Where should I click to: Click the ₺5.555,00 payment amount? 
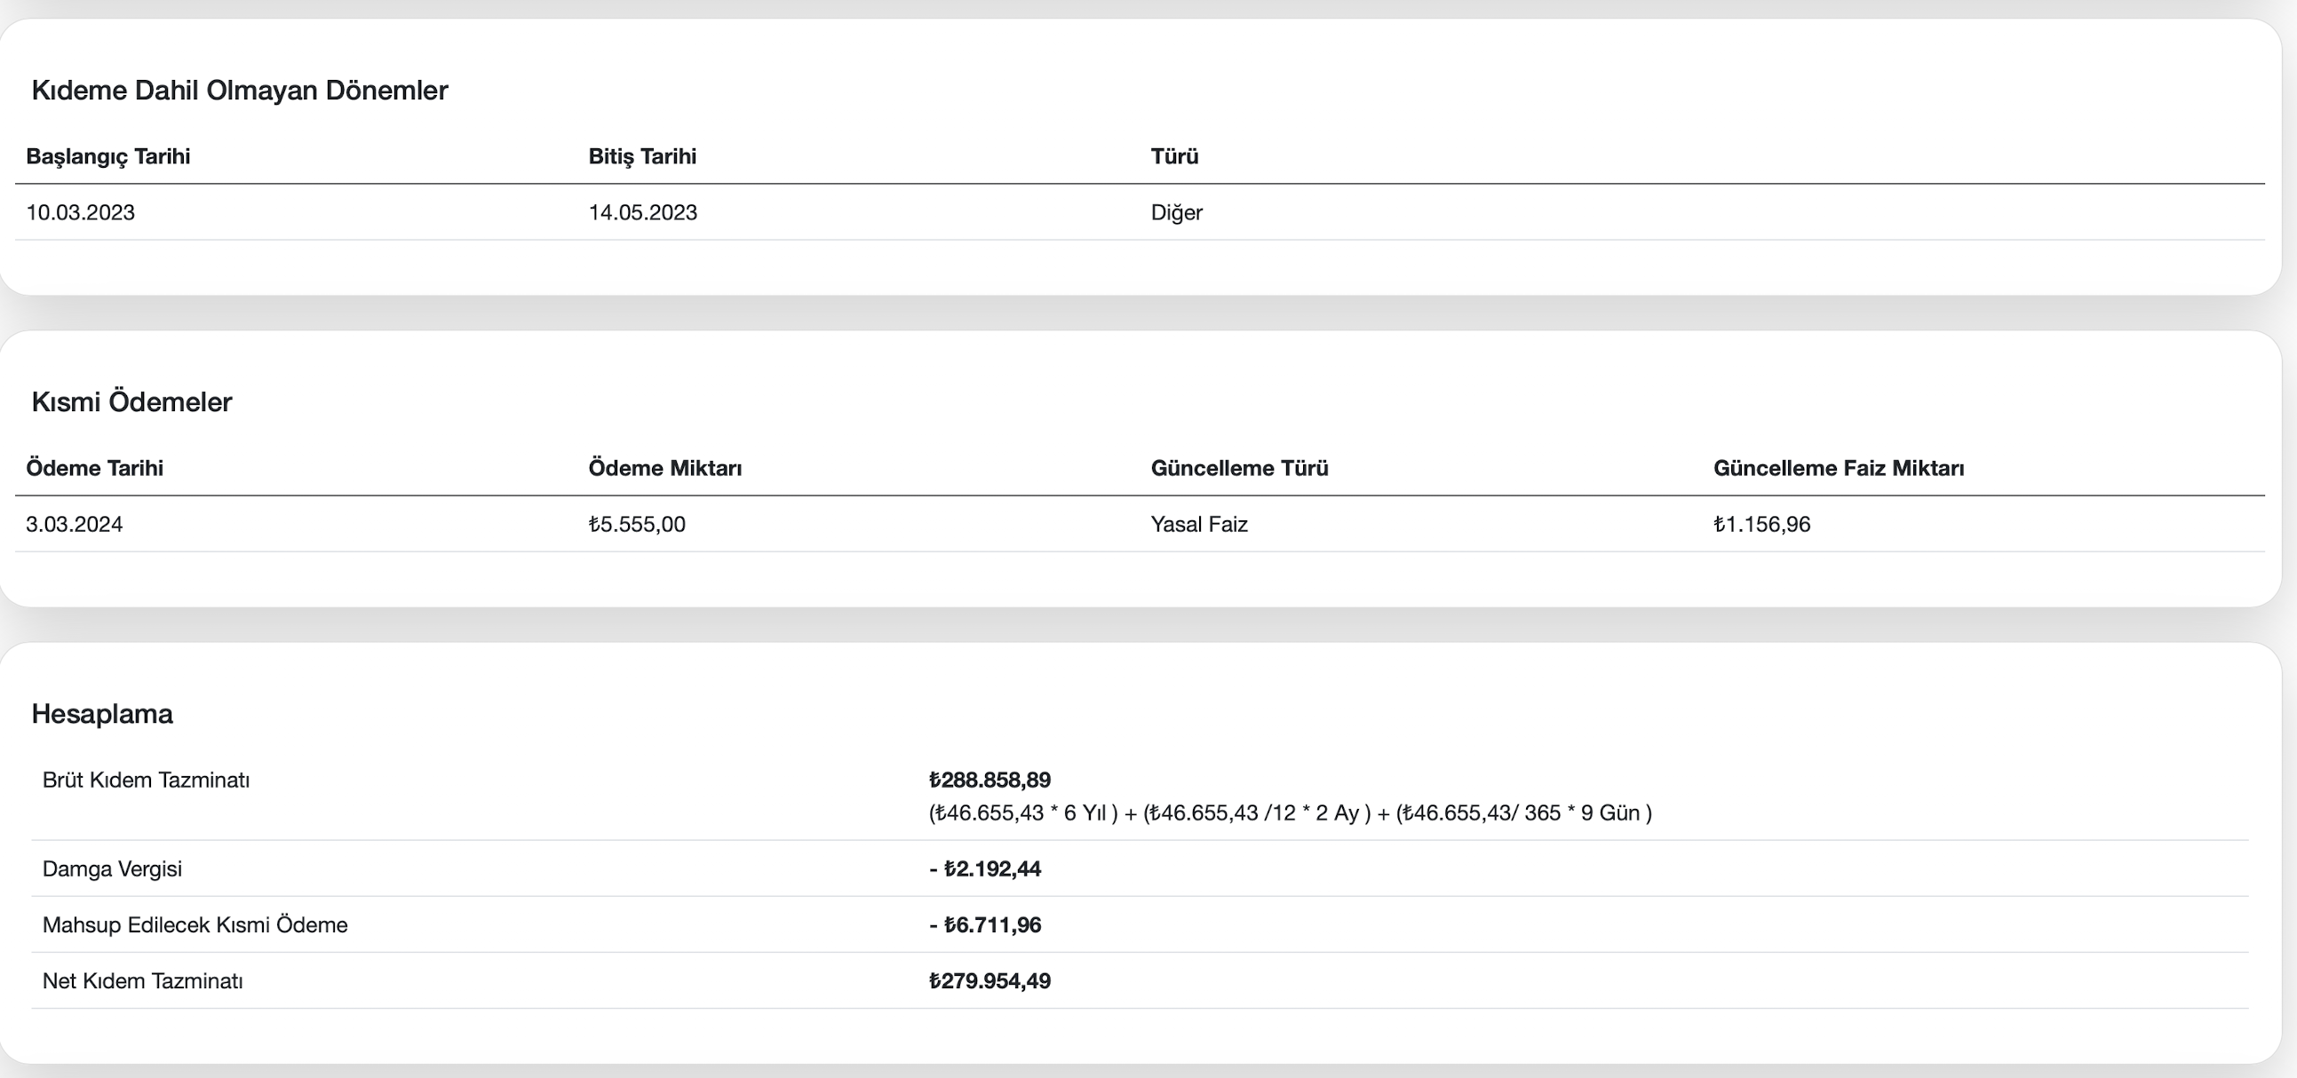coord(637,524)
